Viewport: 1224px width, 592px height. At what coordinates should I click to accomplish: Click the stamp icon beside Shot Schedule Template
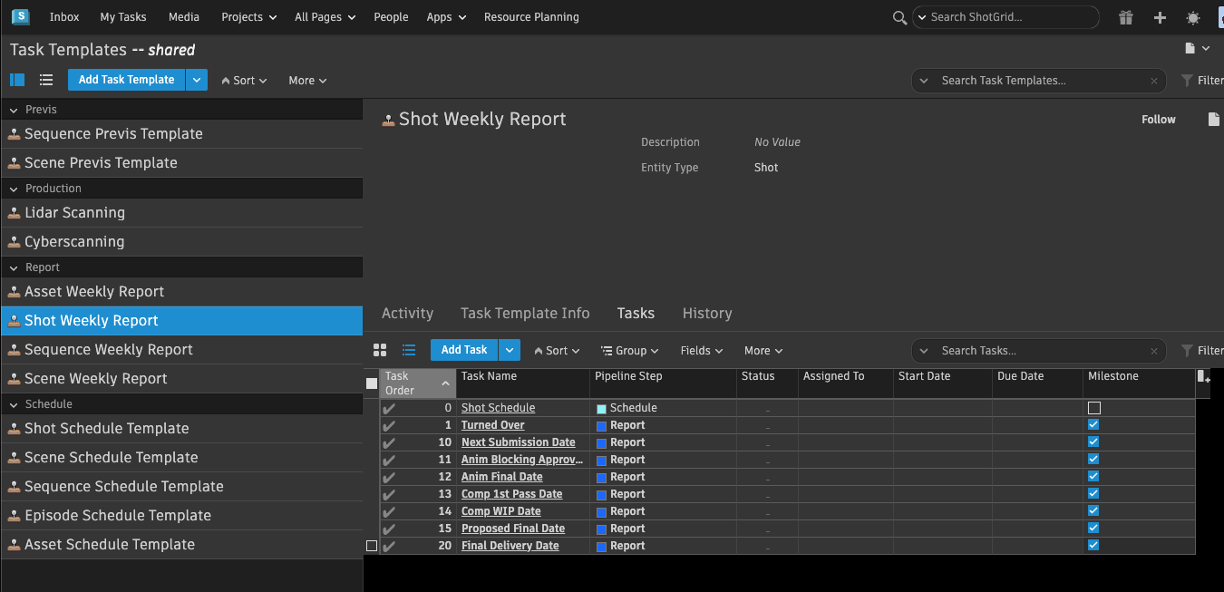click(14, 429)
